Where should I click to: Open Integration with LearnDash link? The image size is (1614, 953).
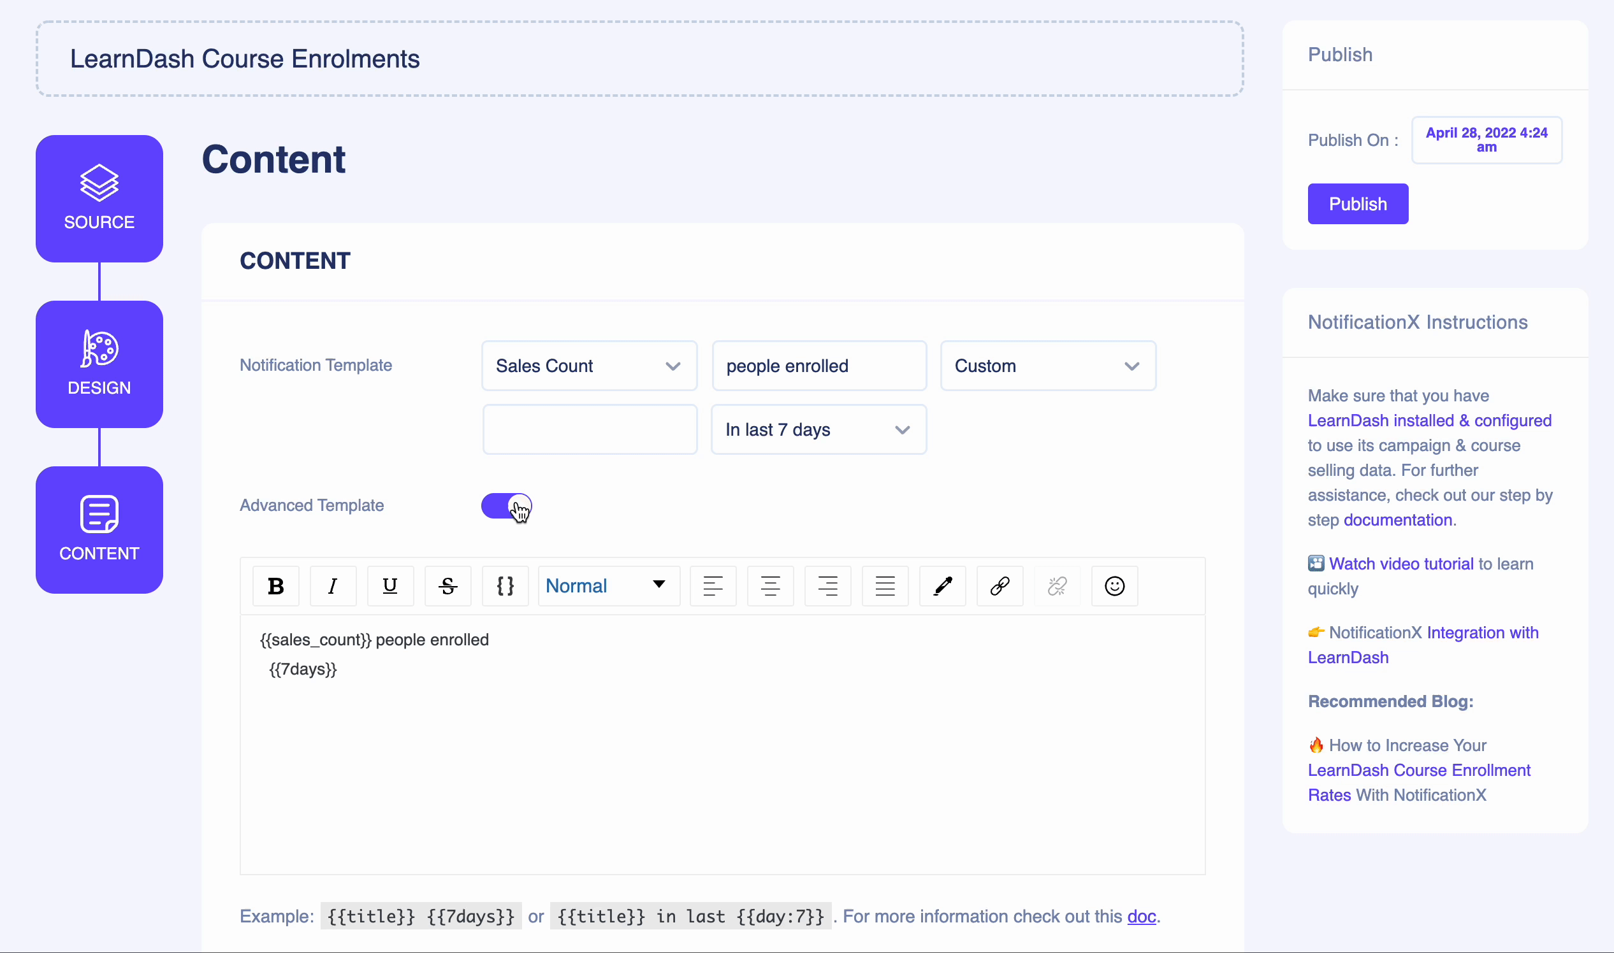pos(1423,645)
